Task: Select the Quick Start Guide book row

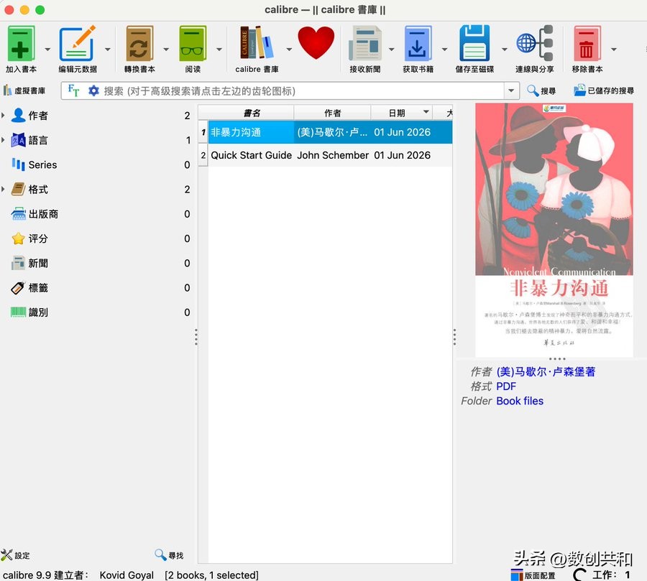Action: [330, 155]
